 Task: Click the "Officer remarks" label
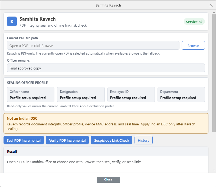click(18, 61)
